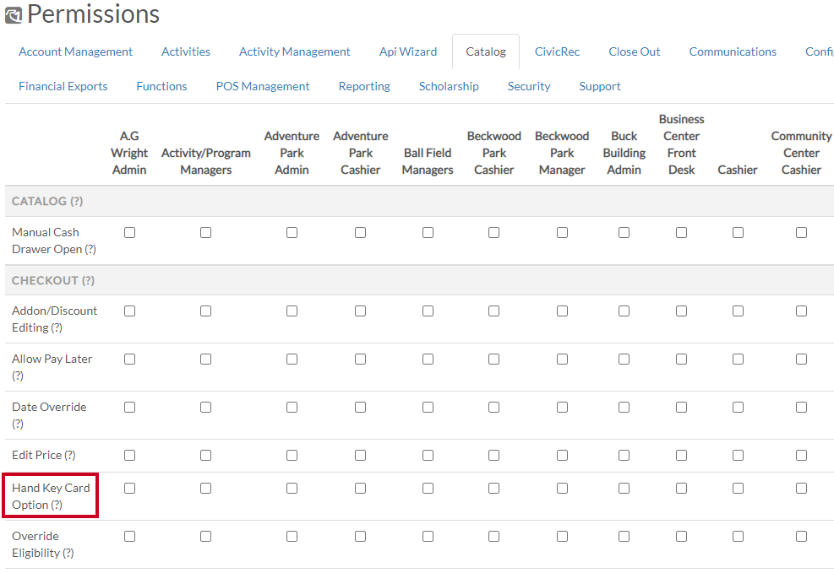The image size is (834, 573).
Task: Enable Allow Pay Later for Adventure Park Admin
Action: click(x=292, y=359)
